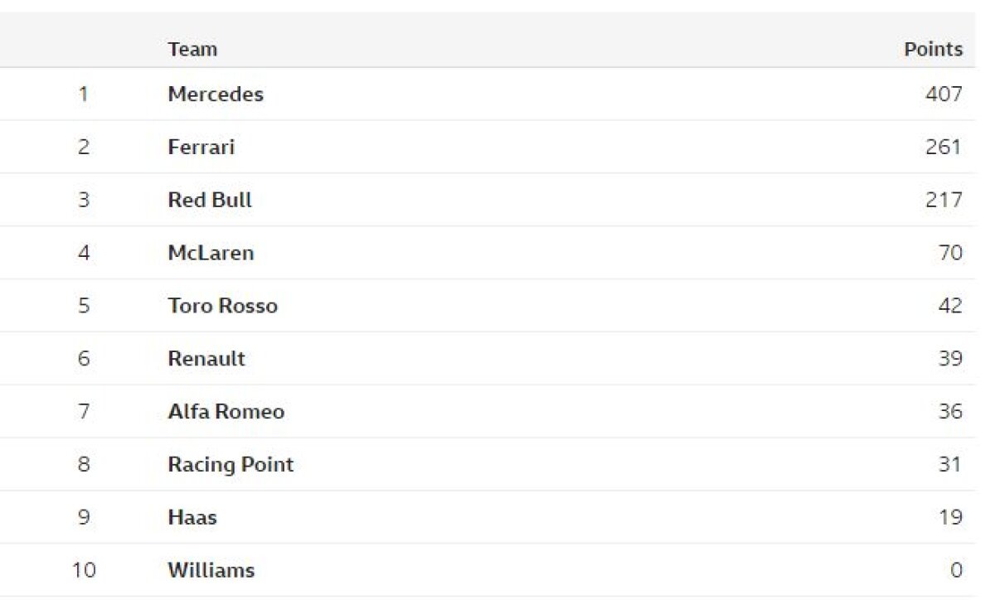This screenshot has height=600, width=995.
Task: Click the Racing Point team name
Action: tap(231, 465)
